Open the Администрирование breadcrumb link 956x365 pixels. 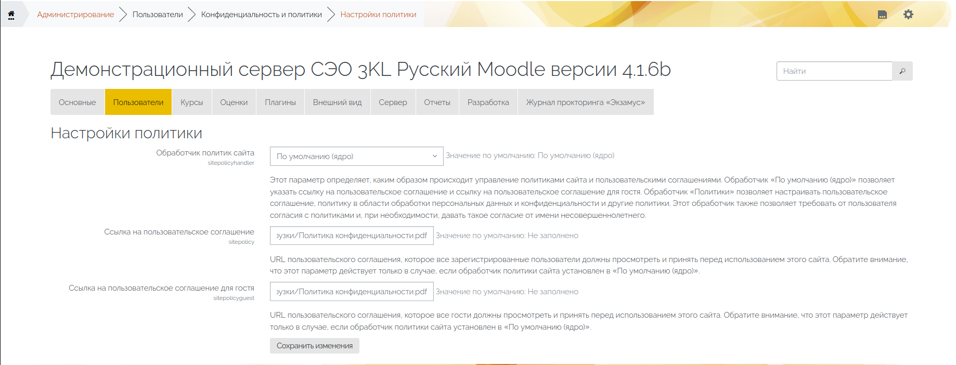pyautogui.click(x=75, y=15)
